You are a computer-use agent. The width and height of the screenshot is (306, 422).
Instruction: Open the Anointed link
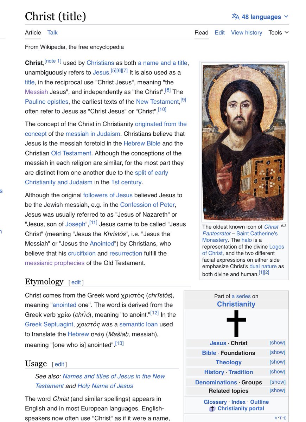coord(102,243)
